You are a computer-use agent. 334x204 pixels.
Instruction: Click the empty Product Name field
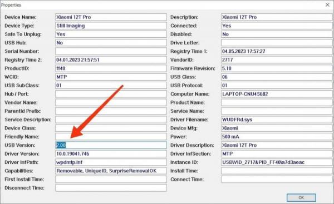[x=277, y=102]
